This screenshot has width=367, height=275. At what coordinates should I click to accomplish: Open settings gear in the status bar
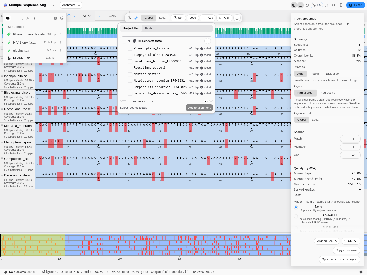[x=361, y=272]
